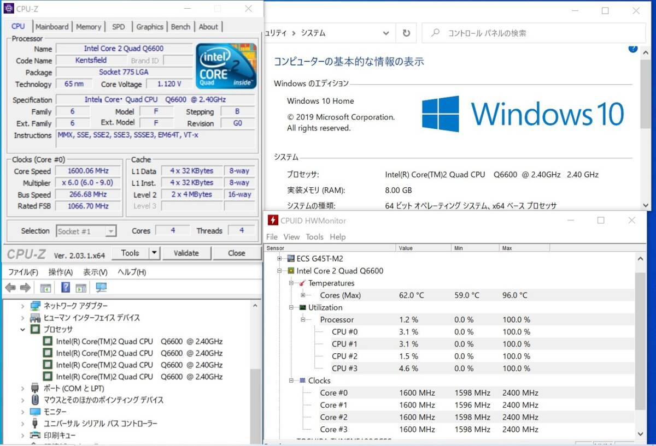Select the プロセッサ chip icon in Device Manager
656x446 pixels.
coord(35,329)
